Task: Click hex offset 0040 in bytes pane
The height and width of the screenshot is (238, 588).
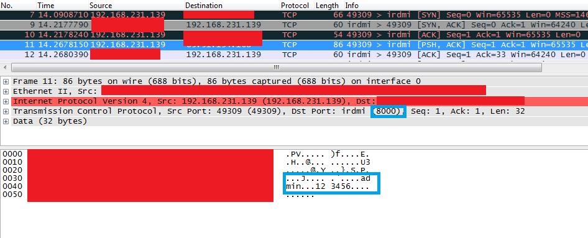Action: (13, 186)
